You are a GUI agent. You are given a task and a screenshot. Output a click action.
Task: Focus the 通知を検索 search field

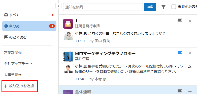103,7
